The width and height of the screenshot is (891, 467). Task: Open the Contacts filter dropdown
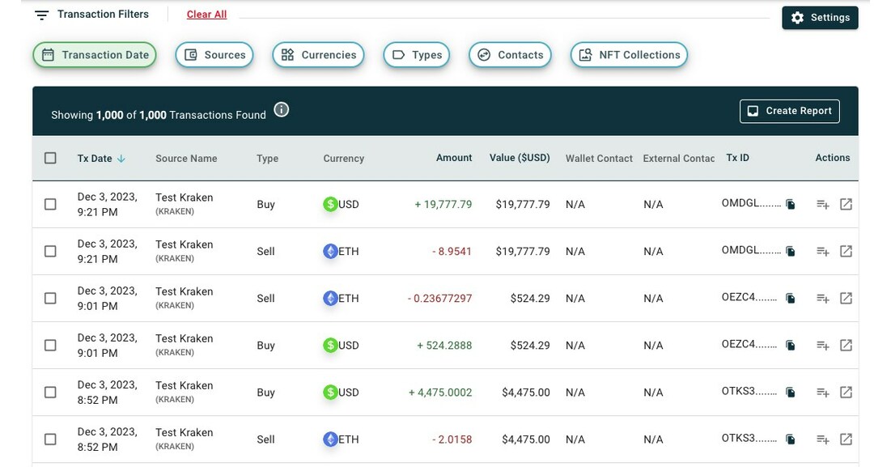(x=510, y=54)
